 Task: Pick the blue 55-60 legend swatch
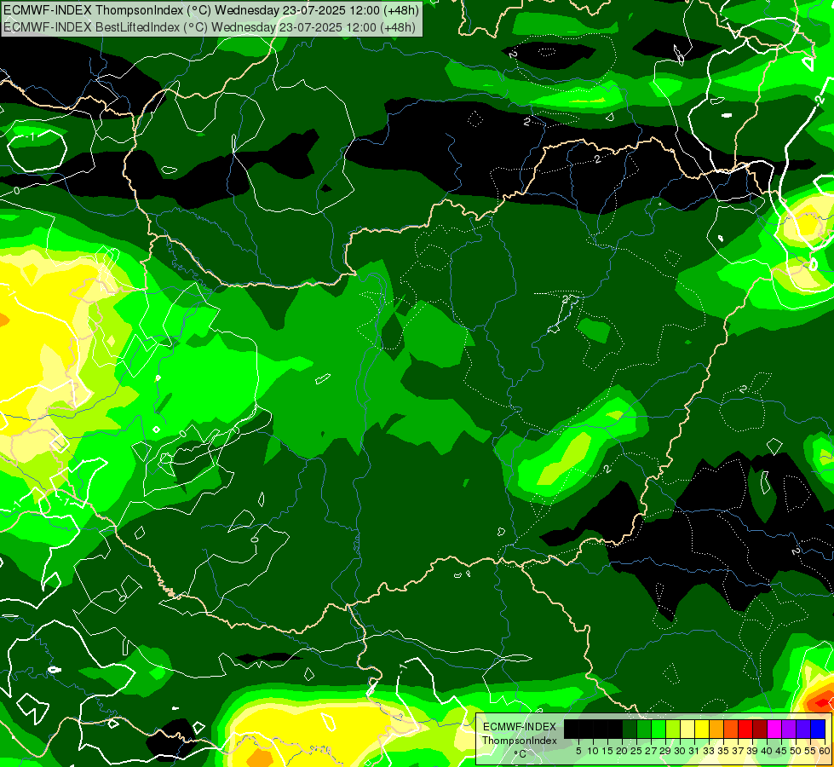point(818,729)
